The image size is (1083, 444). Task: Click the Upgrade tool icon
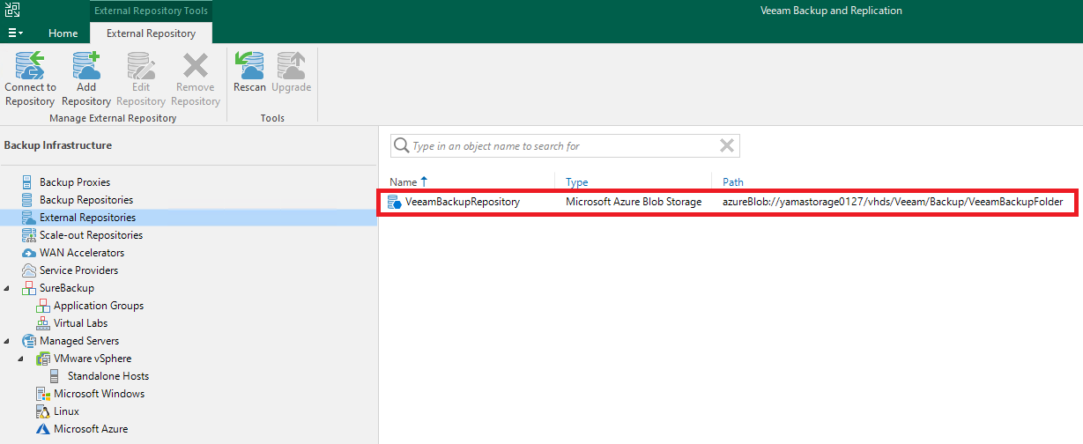point(291,65)
